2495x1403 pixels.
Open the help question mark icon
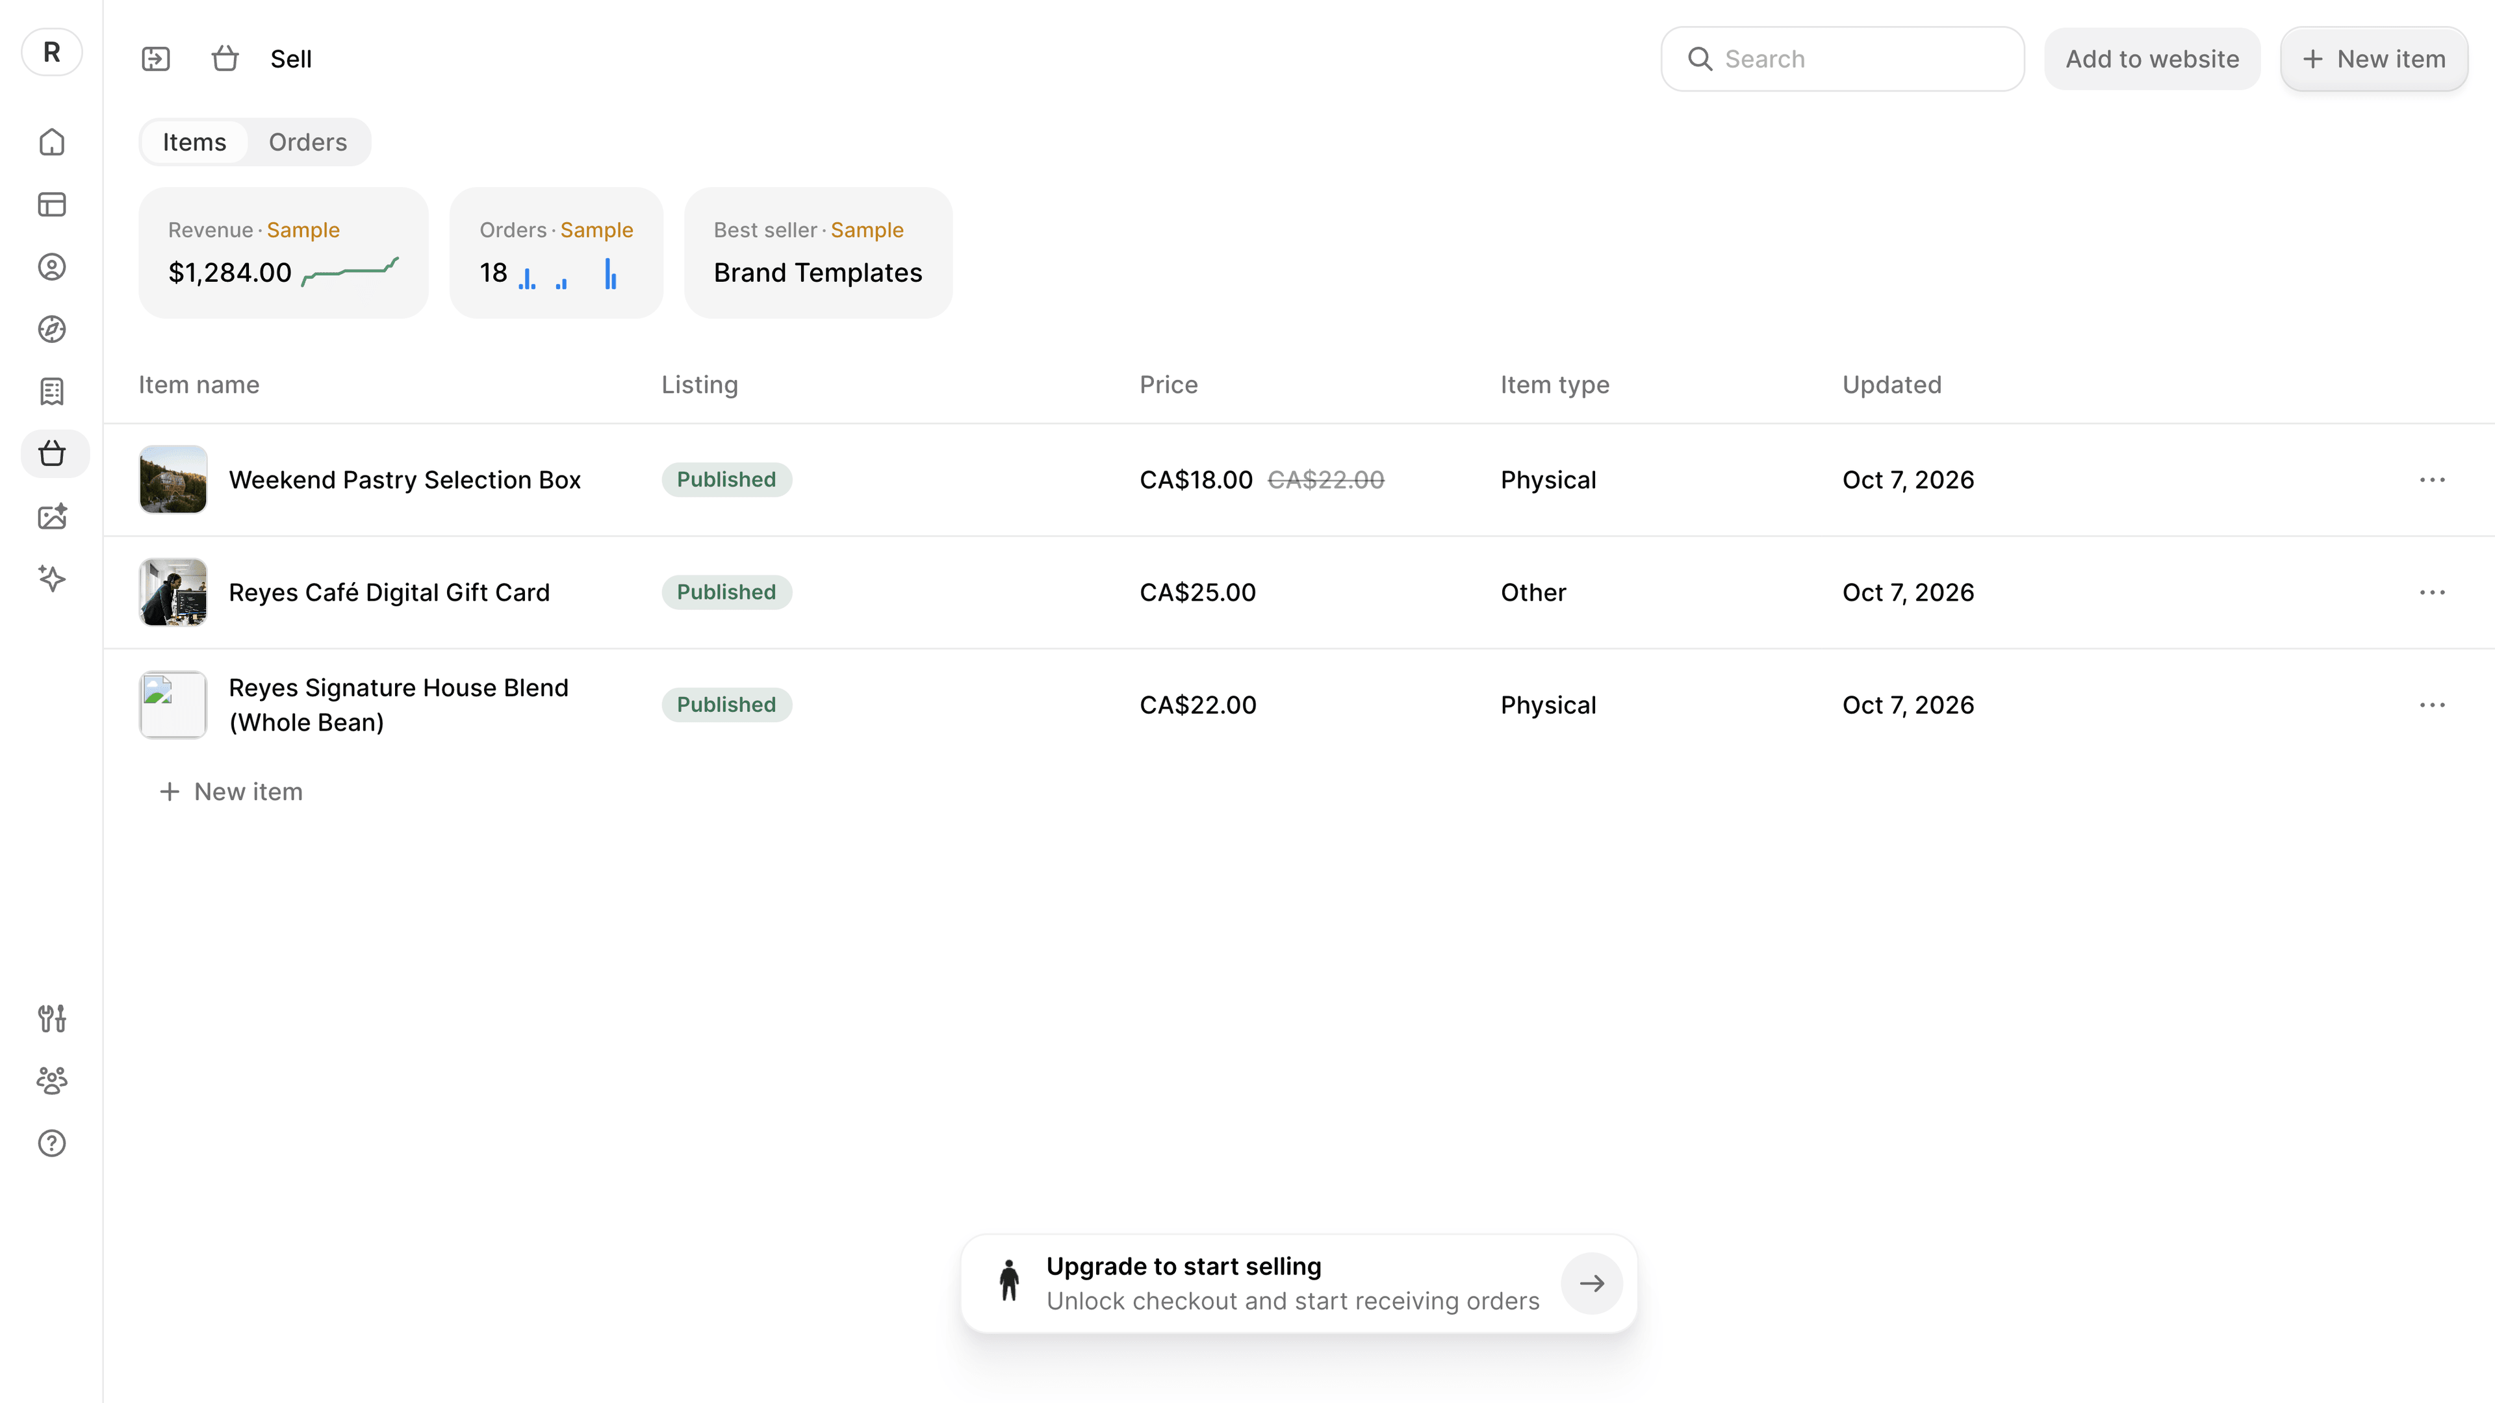[51, 1143]
